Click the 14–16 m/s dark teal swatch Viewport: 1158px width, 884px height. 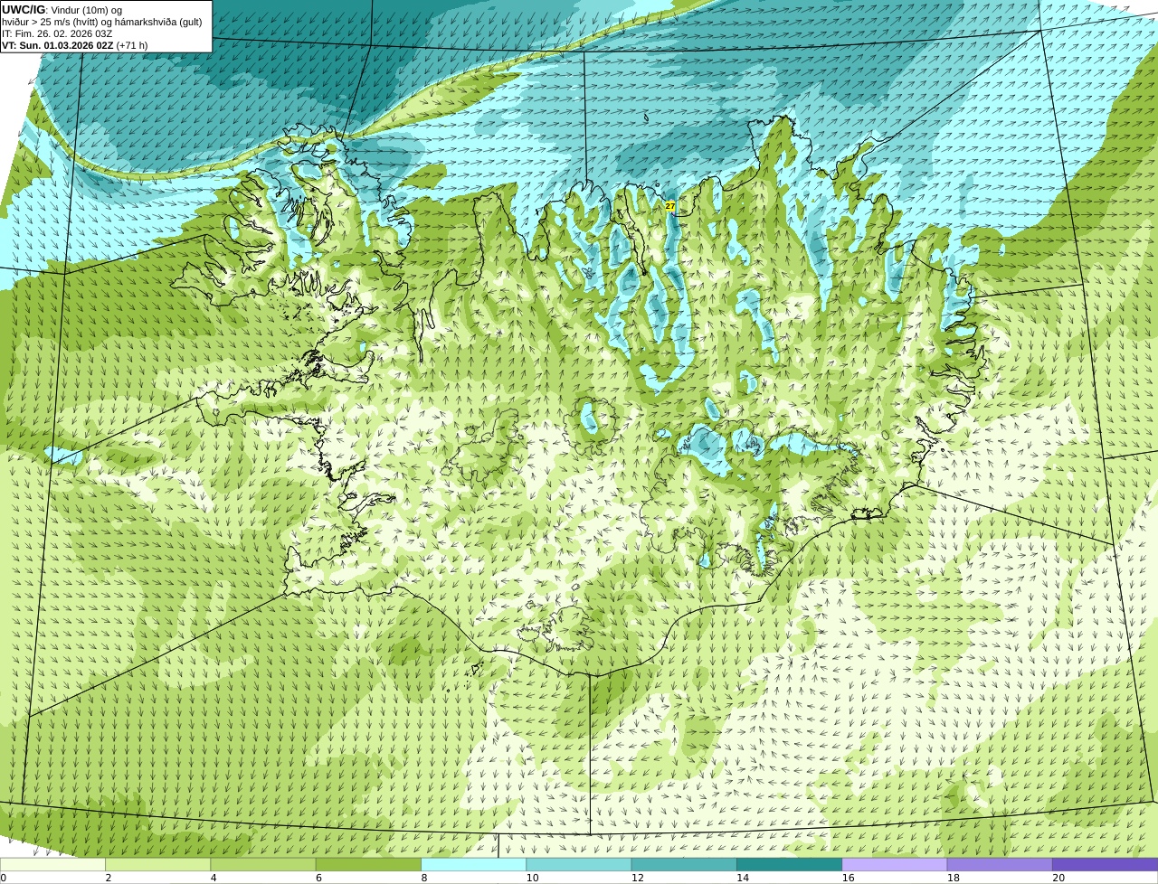789,864
